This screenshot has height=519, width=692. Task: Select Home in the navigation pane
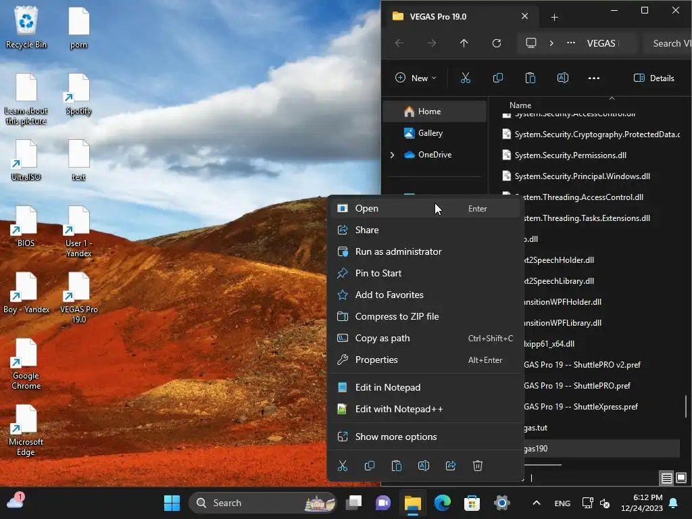pos(435,112)
